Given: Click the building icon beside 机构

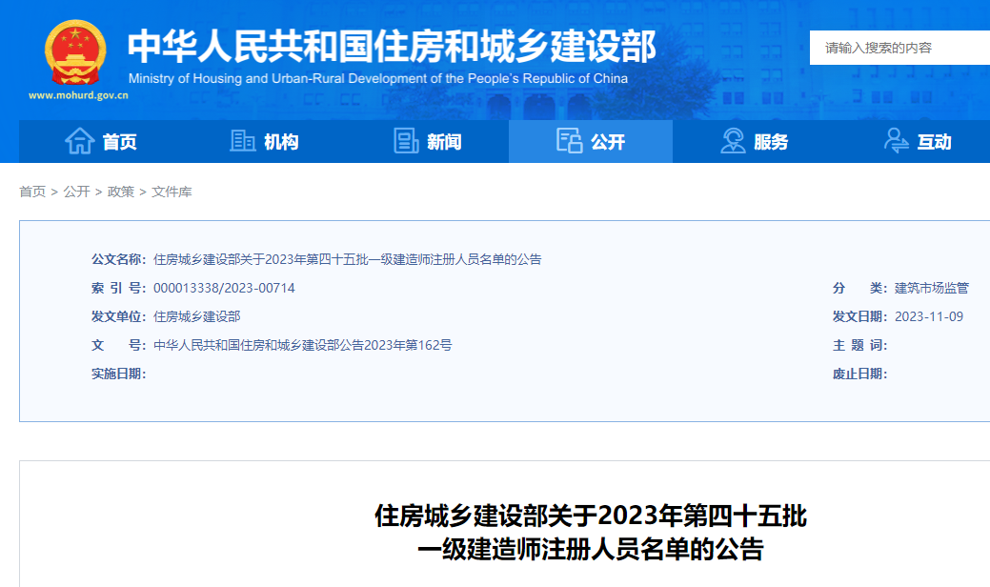Looking at the screenshot, I should (x=242, y=141).
